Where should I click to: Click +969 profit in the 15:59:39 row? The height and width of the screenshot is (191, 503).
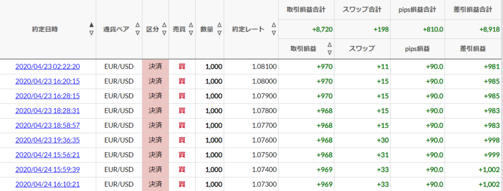click(x=325, y=169)
